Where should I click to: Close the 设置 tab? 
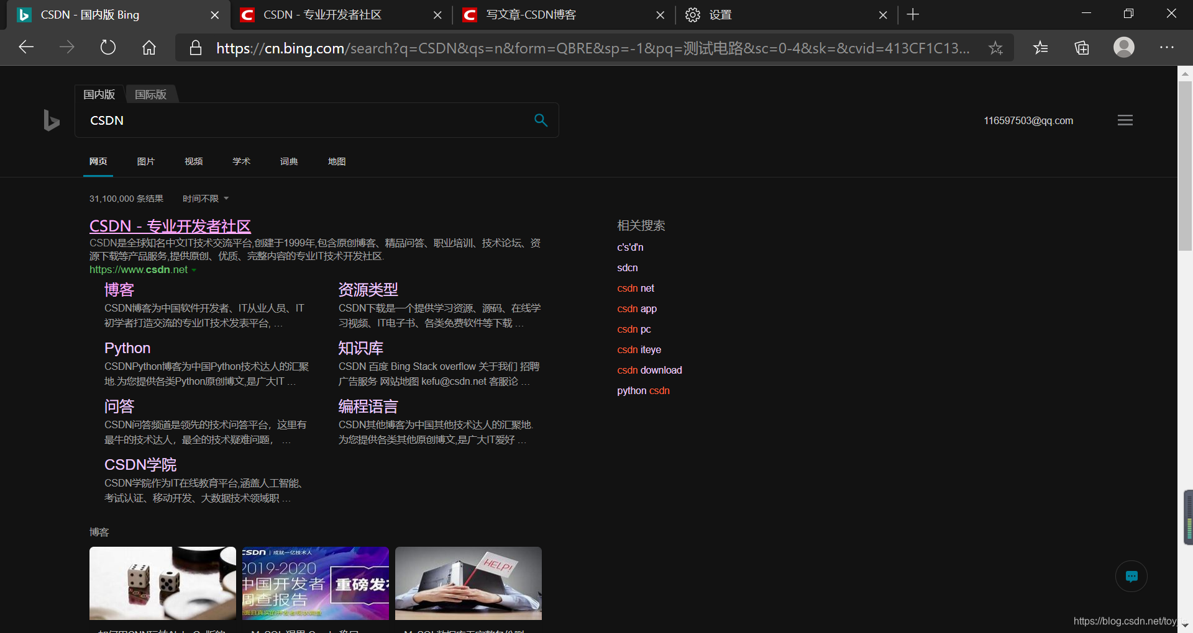click(883, 15)
